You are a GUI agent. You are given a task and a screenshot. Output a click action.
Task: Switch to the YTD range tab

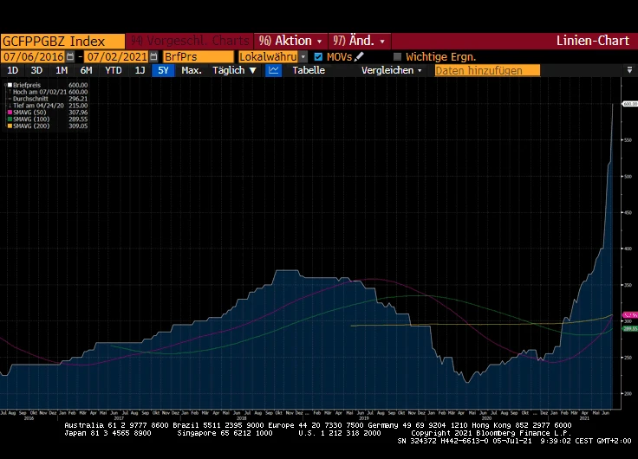[114, 70]
